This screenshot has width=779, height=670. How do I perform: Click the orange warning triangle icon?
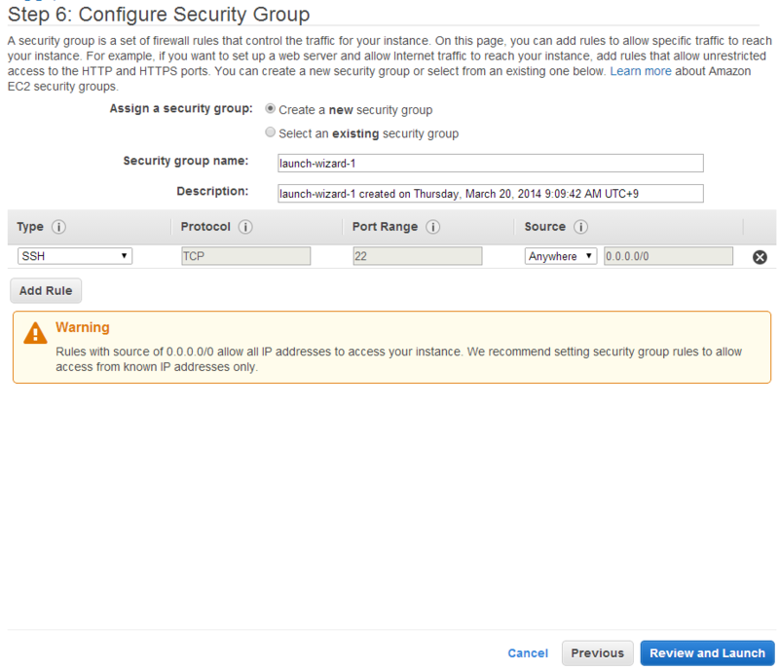(36, 333)
